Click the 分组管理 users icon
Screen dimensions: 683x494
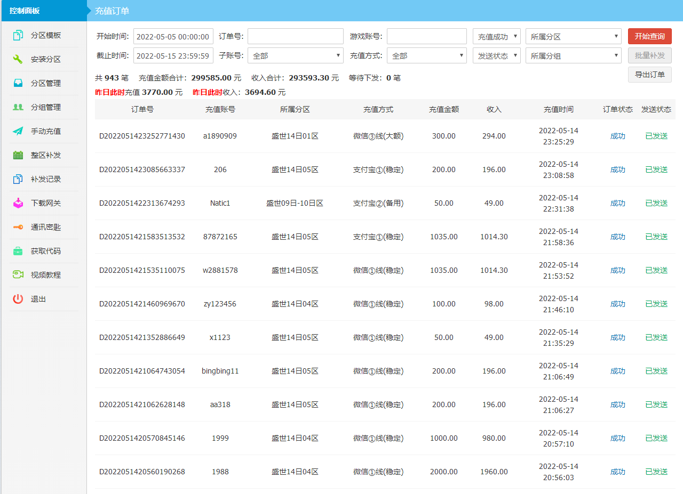18,107
